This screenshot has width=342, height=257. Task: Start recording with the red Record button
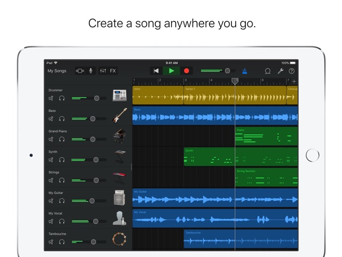(x=187, y=71)
